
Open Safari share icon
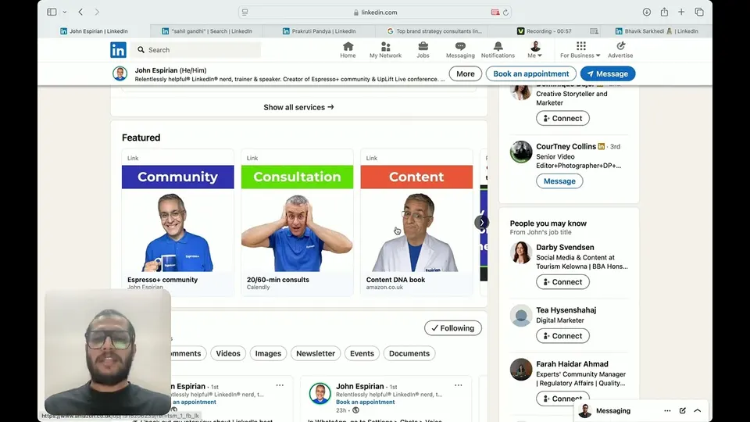(x=664, y=12)
